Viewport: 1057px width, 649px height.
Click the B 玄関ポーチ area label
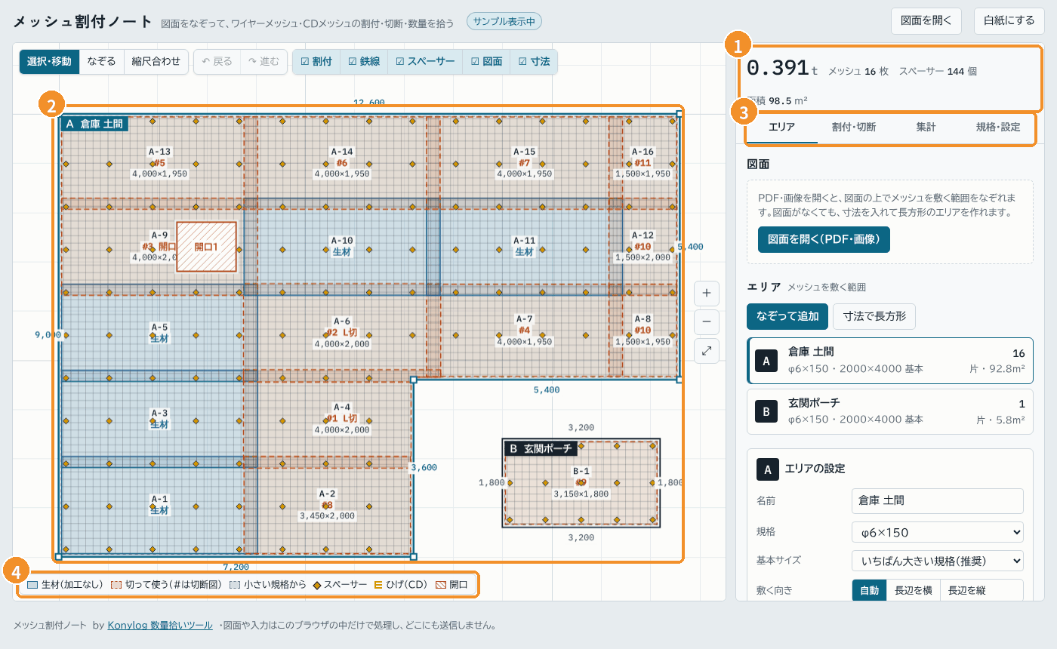[x=541, y=448]
